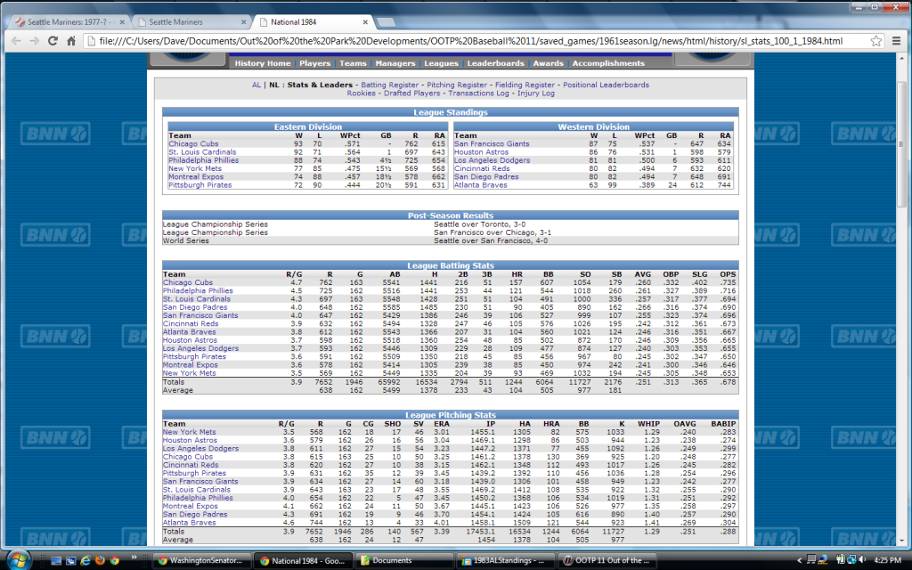Open San Francisco Giants in Western Division standings

click(x=492, y=143)
